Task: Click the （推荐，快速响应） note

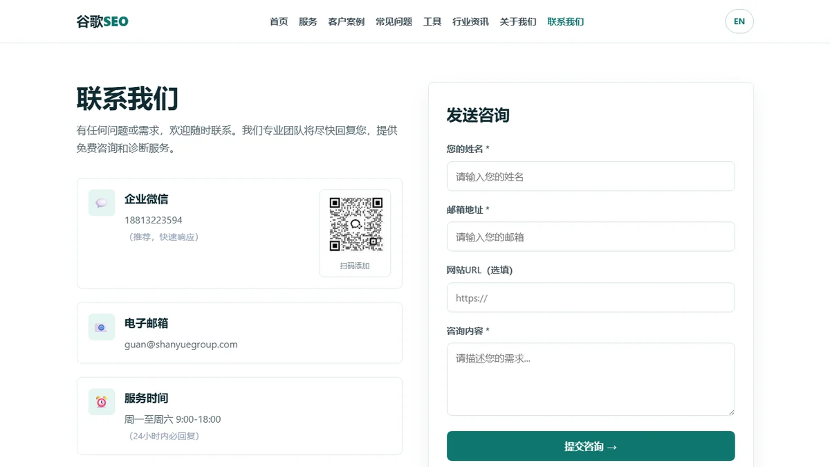Action: pos(164,237)
